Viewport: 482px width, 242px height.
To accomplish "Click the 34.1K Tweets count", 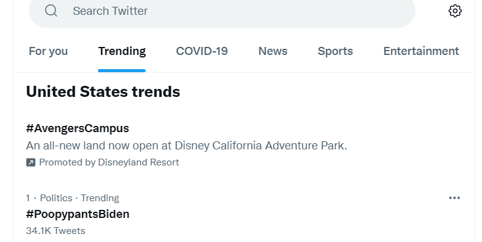I will (x=55, y=231).
